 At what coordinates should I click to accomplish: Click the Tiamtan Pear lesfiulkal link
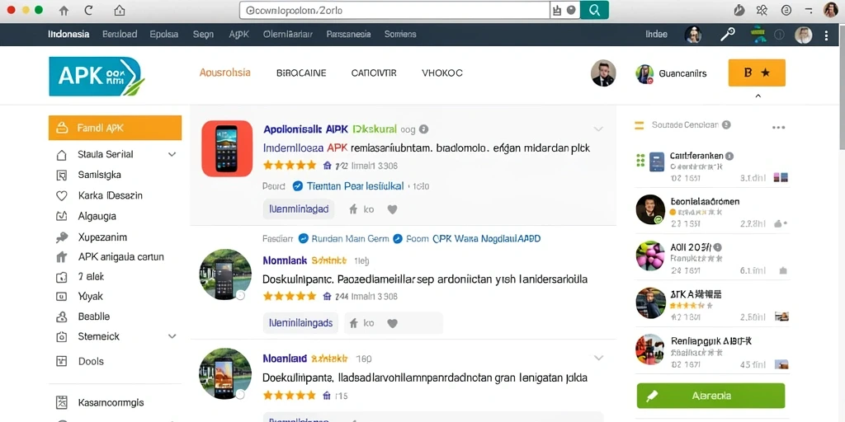(355, 186)
